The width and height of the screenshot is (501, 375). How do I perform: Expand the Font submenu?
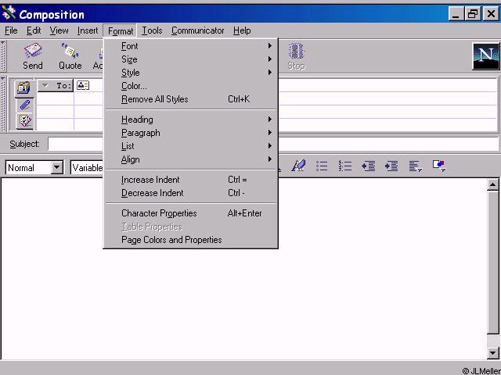pos(190,46)
